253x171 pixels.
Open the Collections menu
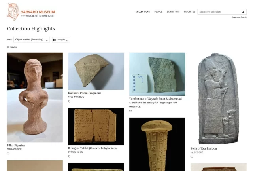pos(143,12)
